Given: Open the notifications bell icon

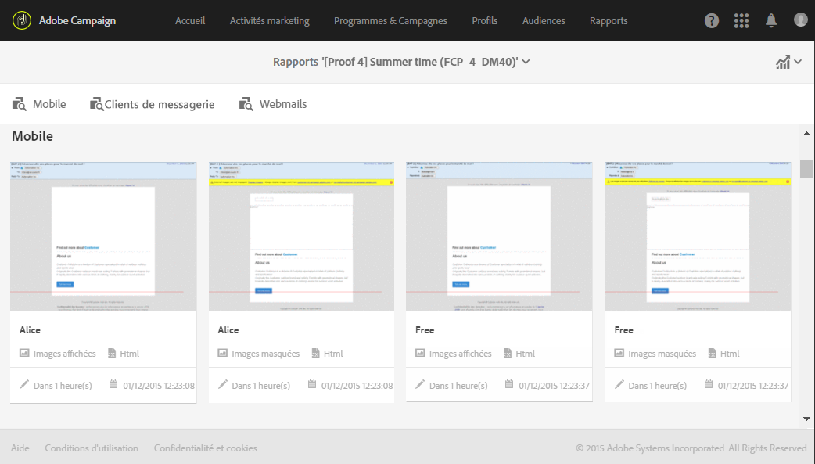Looking at the screenshot, I should tap(771, 21).
